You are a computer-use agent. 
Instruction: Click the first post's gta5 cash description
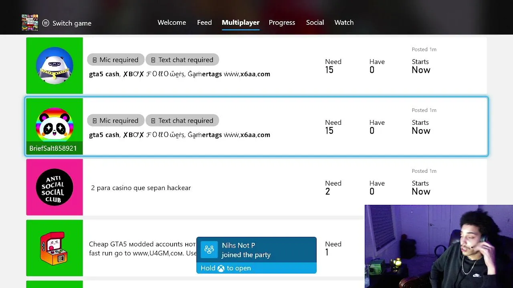click(x=180, y=74)
